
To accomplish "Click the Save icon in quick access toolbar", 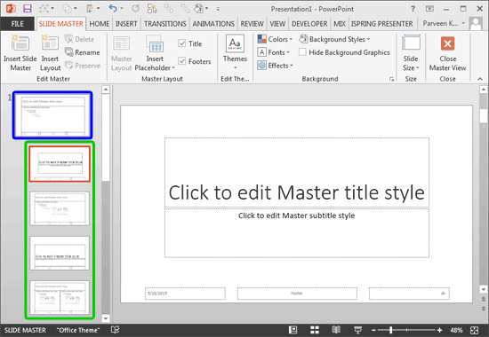I will pos(28,8).
